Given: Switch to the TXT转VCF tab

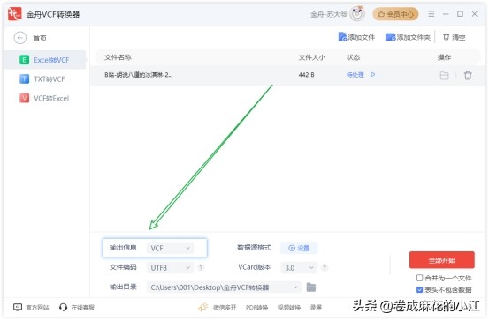Looking at the screenshot, I should 44,79.
